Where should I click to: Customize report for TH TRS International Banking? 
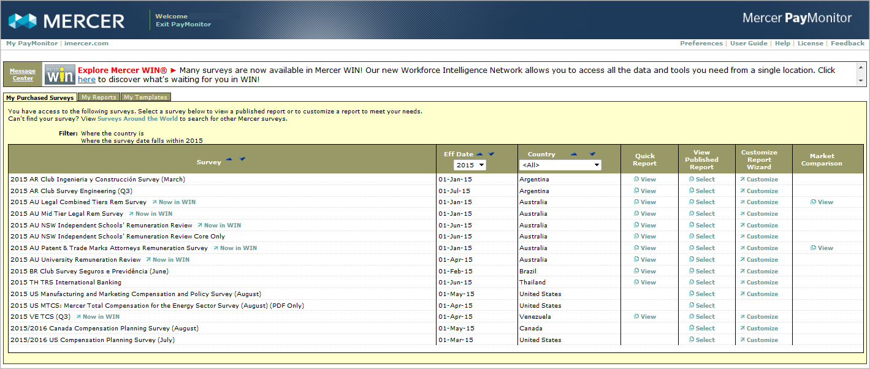pyautogui.click(x=759, y=283)
